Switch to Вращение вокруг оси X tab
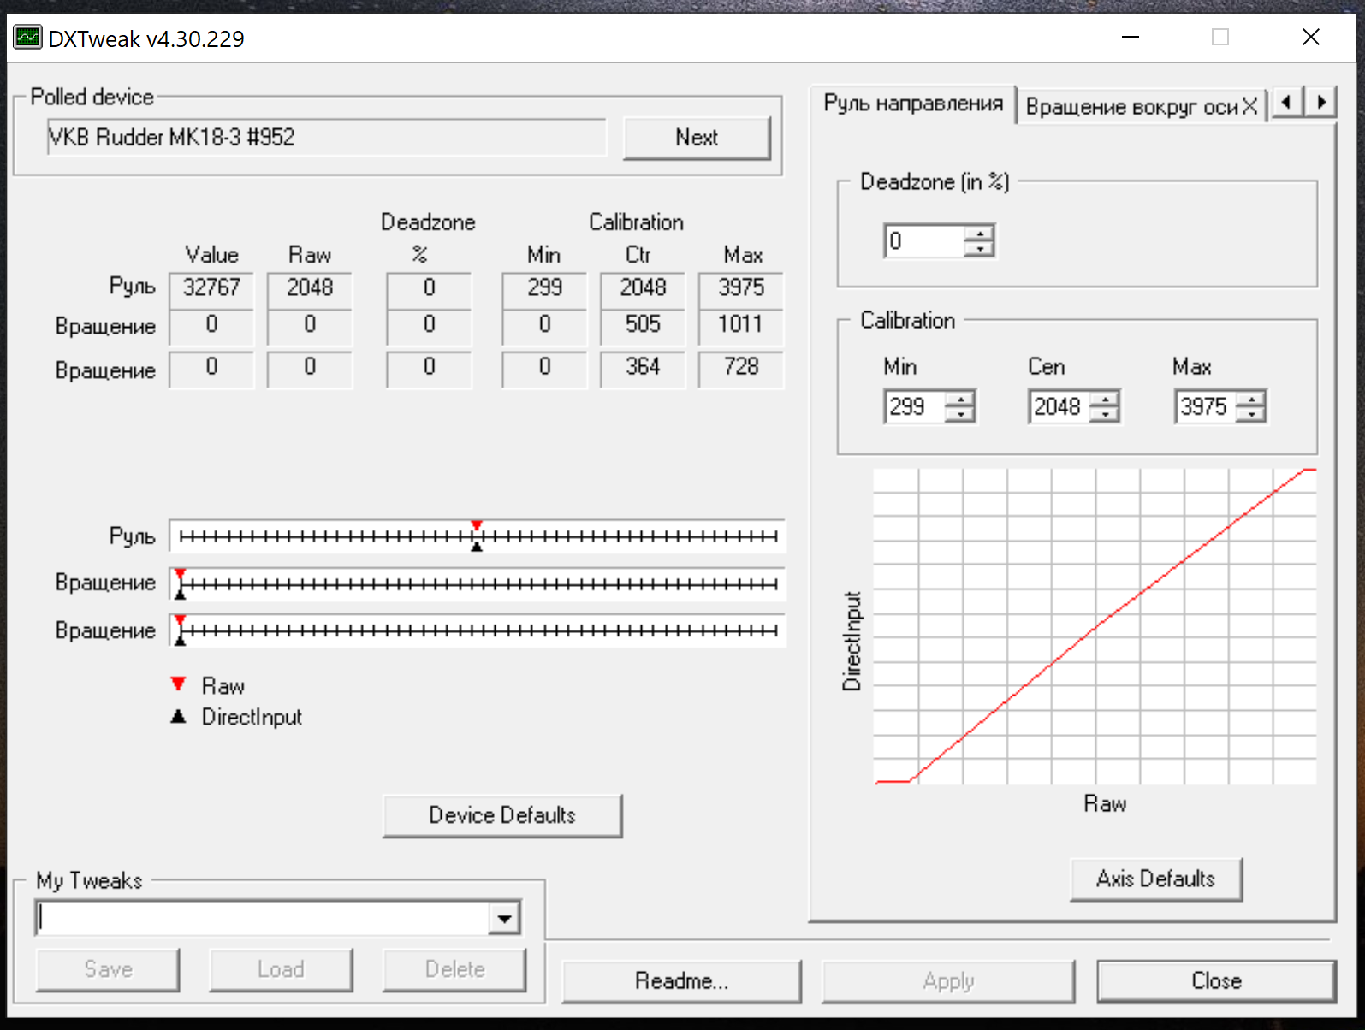Viewport: 1365px width, 1030px height. pos(1141,107)
